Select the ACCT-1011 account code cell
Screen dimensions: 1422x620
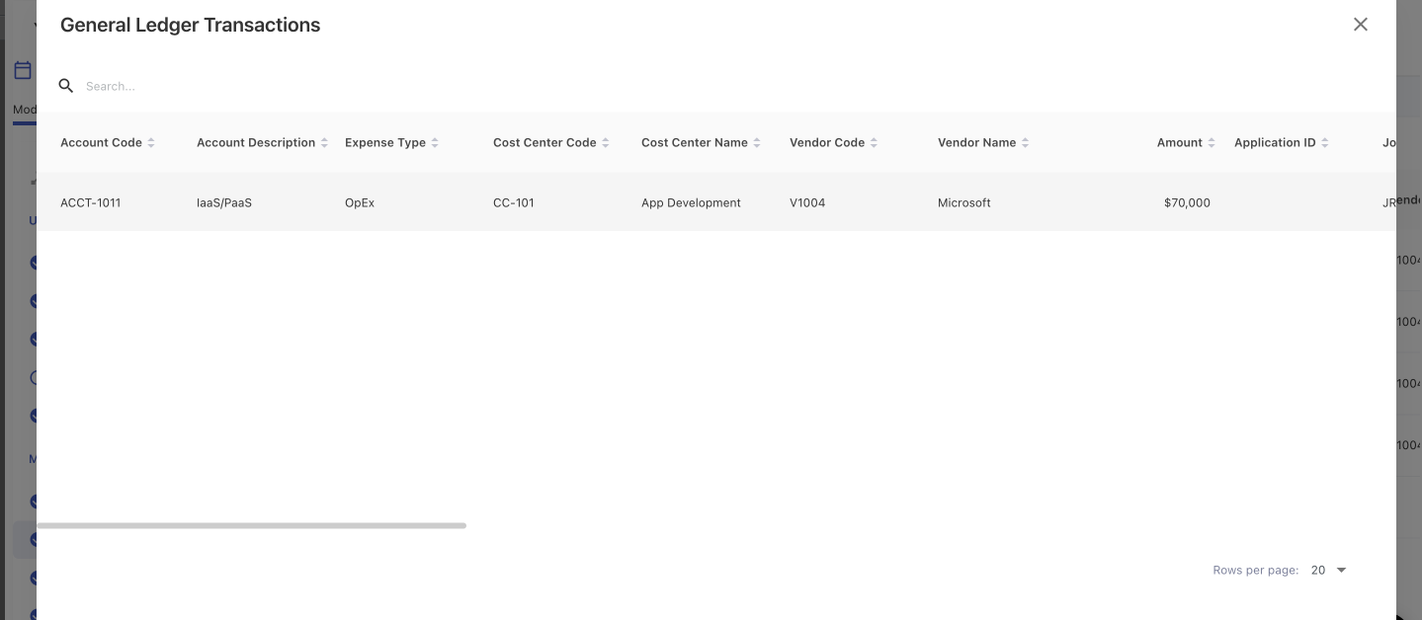coord(90,202)
